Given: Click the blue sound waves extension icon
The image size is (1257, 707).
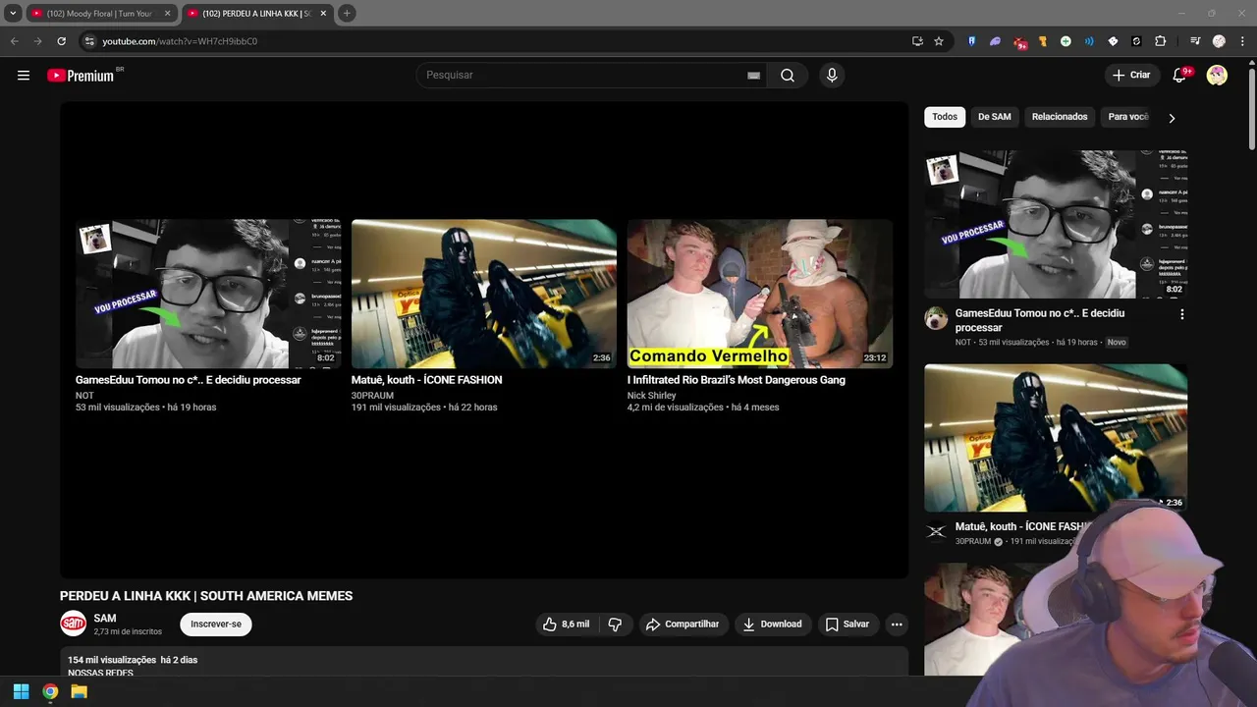Looking at the screenshot, I should click(x=1089, y=41).
